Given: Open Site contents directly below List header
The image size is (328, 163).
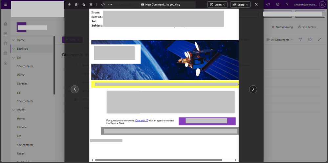Looking at the screenshot, I should (25, 66).
